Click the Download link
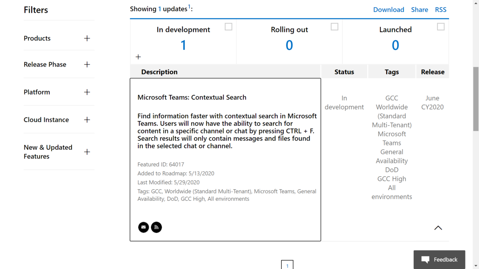Screen dimensions: 479x269 pos(388,10)
